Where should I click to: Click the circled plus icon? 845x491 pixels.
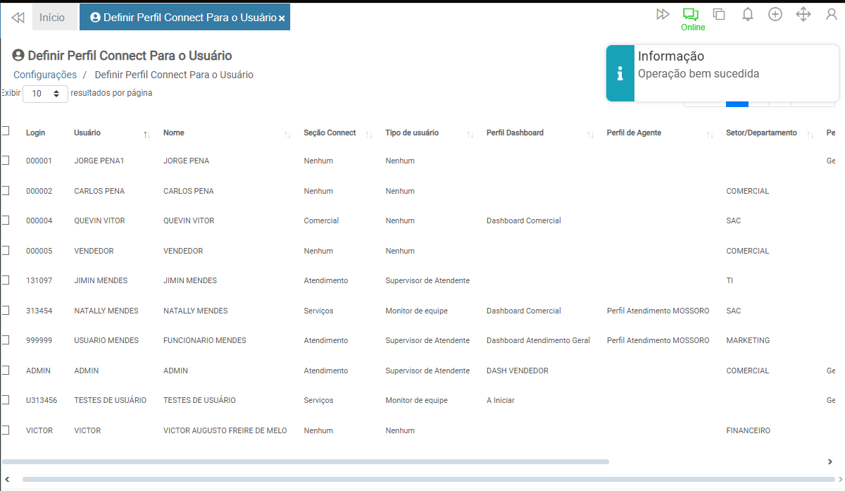775,14
